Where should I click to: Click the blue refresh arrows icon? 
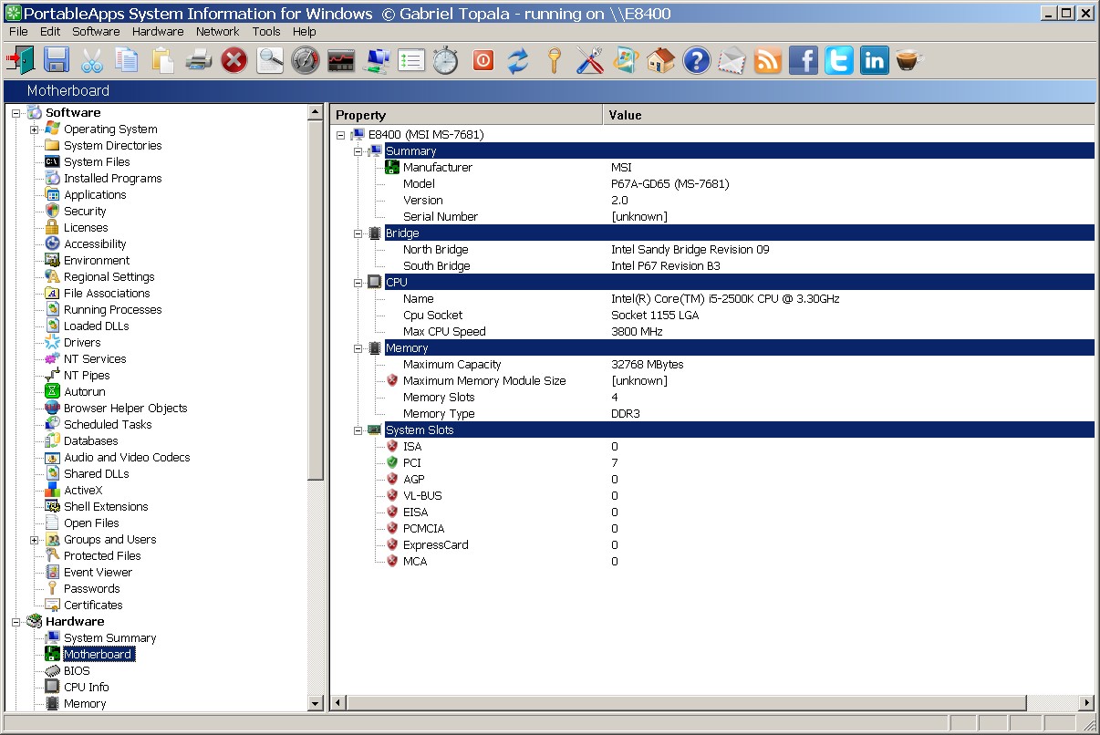click(518, 60)
